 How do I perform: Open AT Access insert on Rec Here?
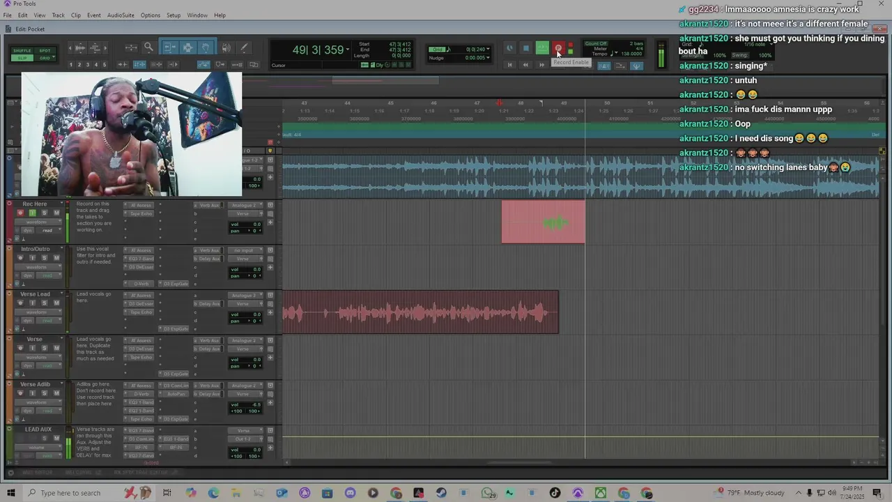[x=141, y=205]
